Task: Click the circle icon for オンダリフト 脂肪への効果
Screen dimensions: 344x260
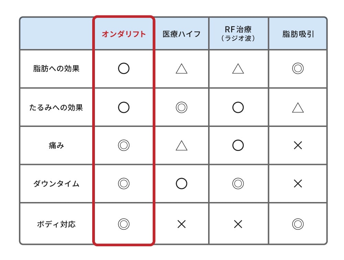Action: [x=123, y=69]
